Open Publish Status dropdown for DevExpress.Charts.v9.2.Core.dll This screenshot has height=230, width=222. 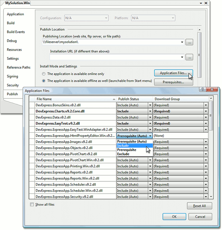[150, 111]
